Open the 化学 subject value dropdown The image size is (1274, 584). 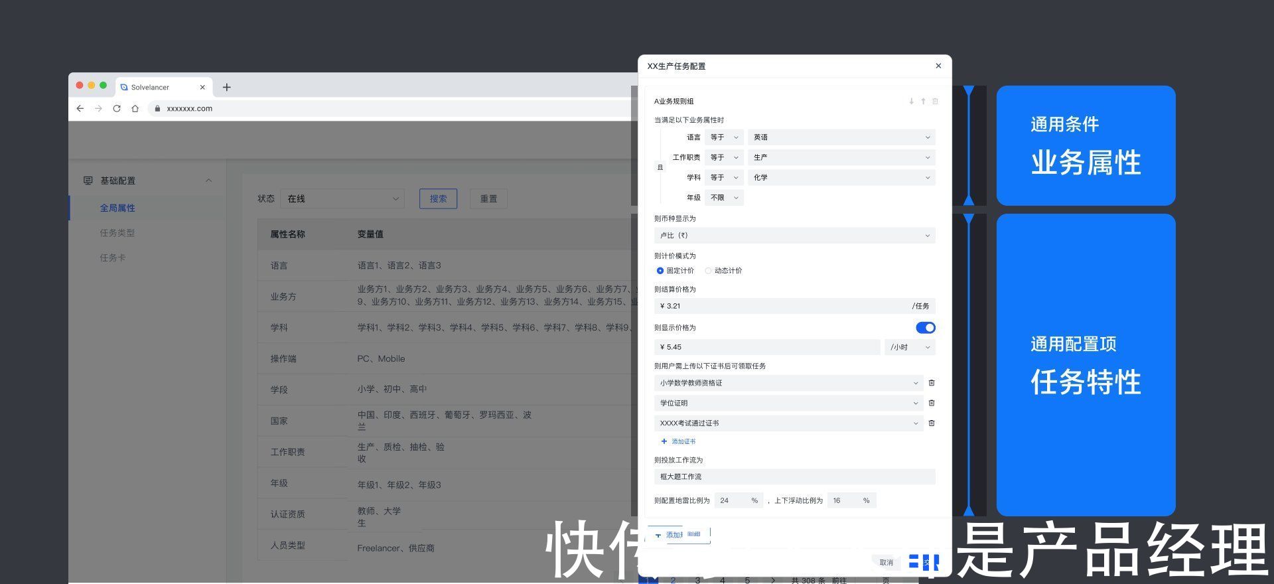point(841,177)
